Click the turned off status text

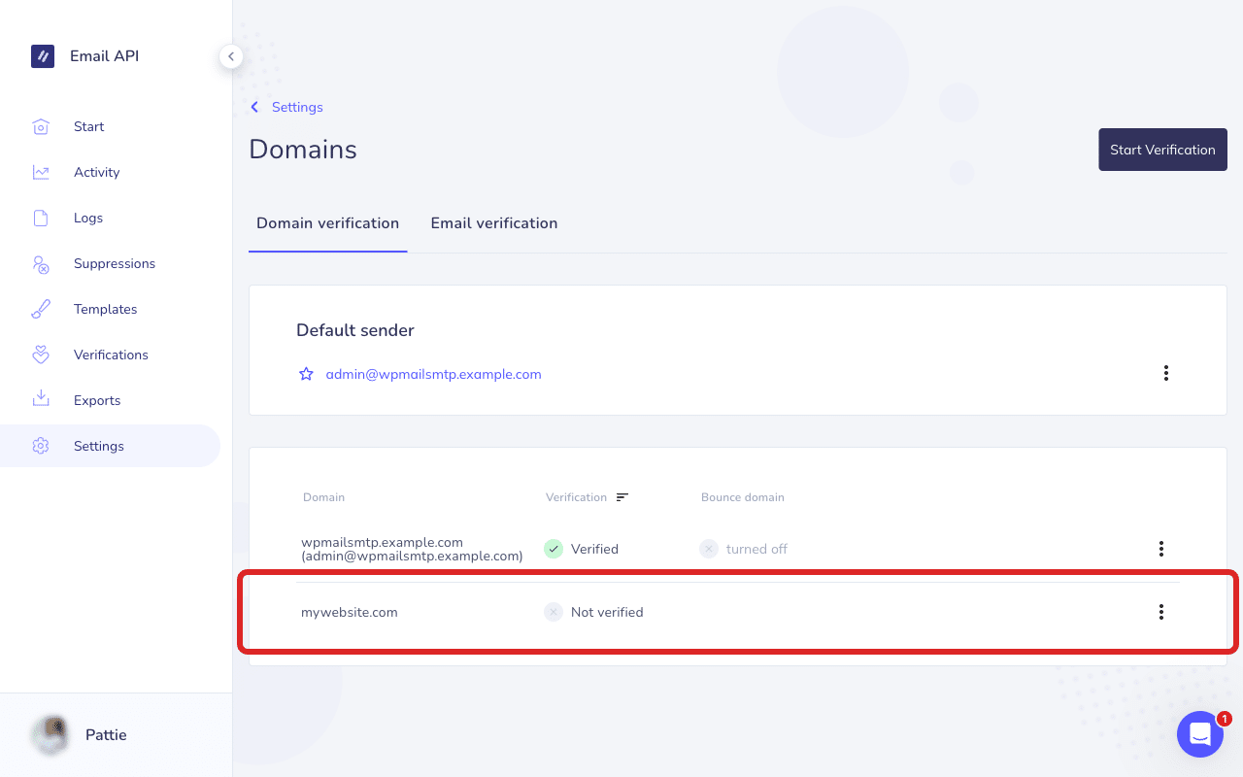tap(756, 549)
